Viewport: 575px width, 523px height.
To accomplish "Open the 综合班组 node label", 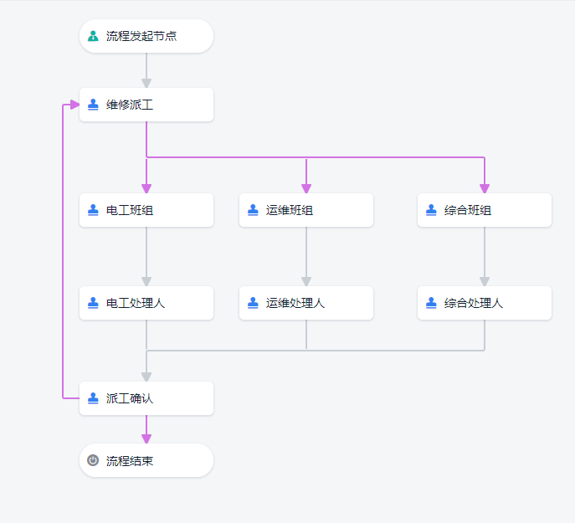I will point(468,210).
